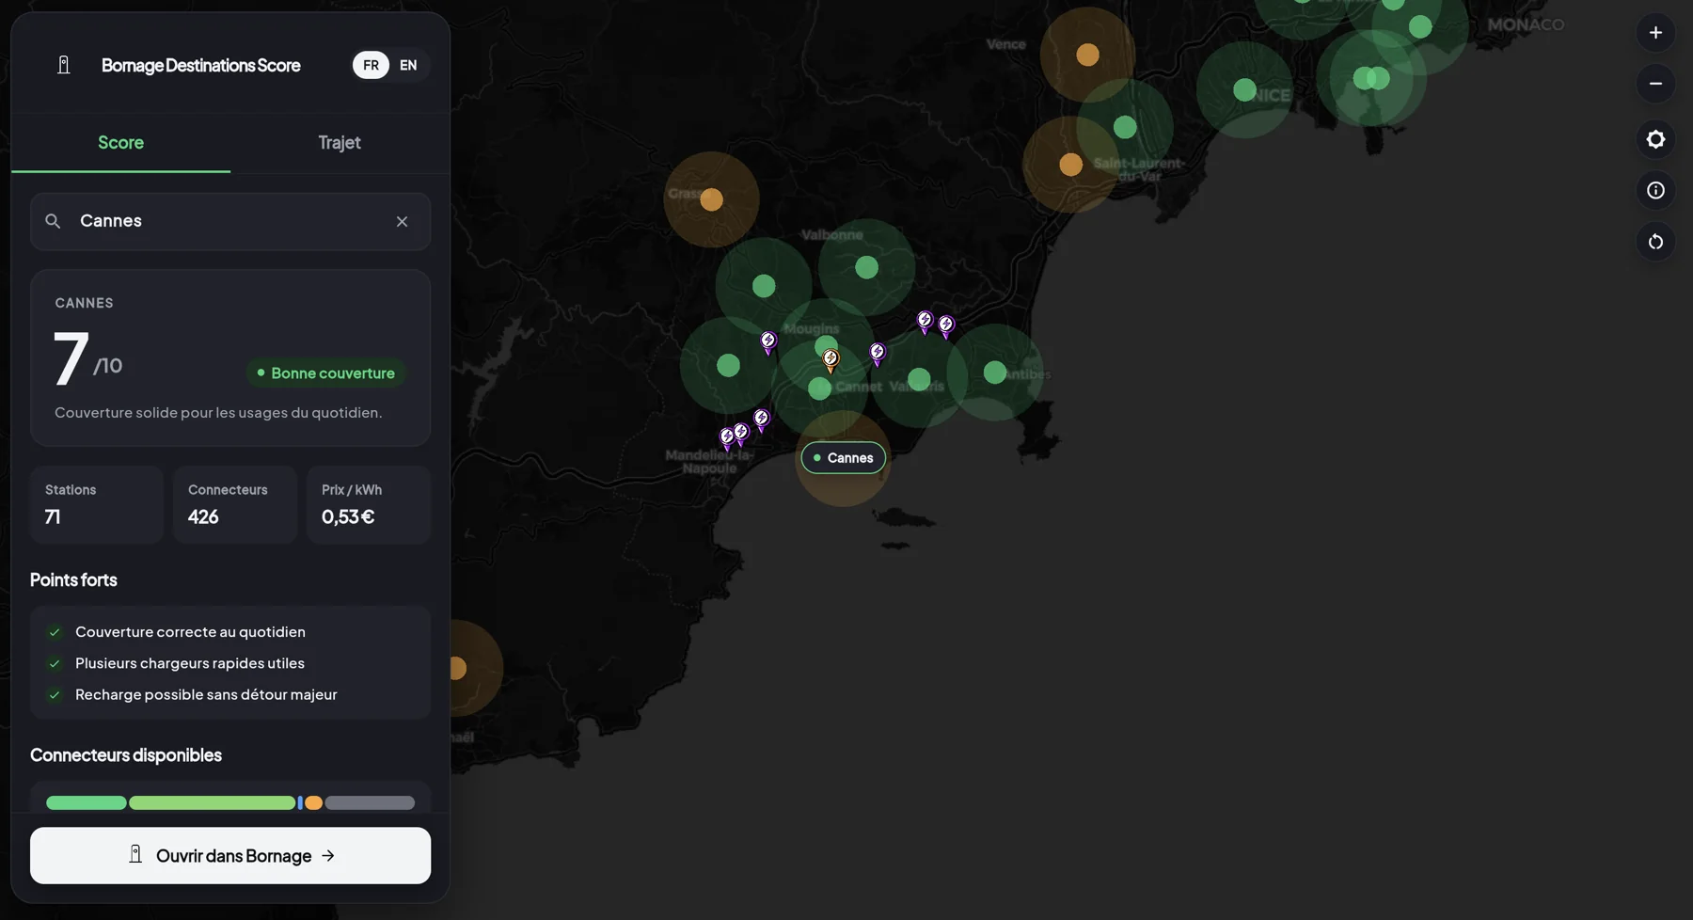Click the orange connector bar segment
Image resolution: width=1693 pixels, height=920 pixels.
pyautogui.click(x=313, y=802)
